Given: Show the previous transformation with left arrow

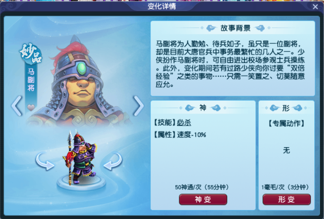Looking at the screenshot, I should pos(17,106).
